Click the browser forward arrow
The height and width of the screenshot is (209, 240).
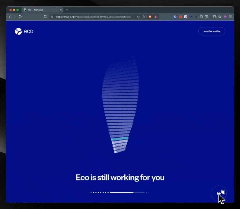(15, 17)
